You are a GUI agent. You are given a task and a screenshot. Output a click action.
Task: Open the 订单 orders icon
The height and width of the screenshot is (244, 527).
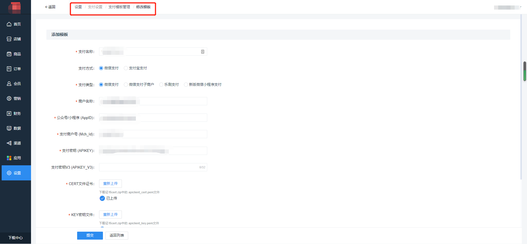click(x=9, y=69)
